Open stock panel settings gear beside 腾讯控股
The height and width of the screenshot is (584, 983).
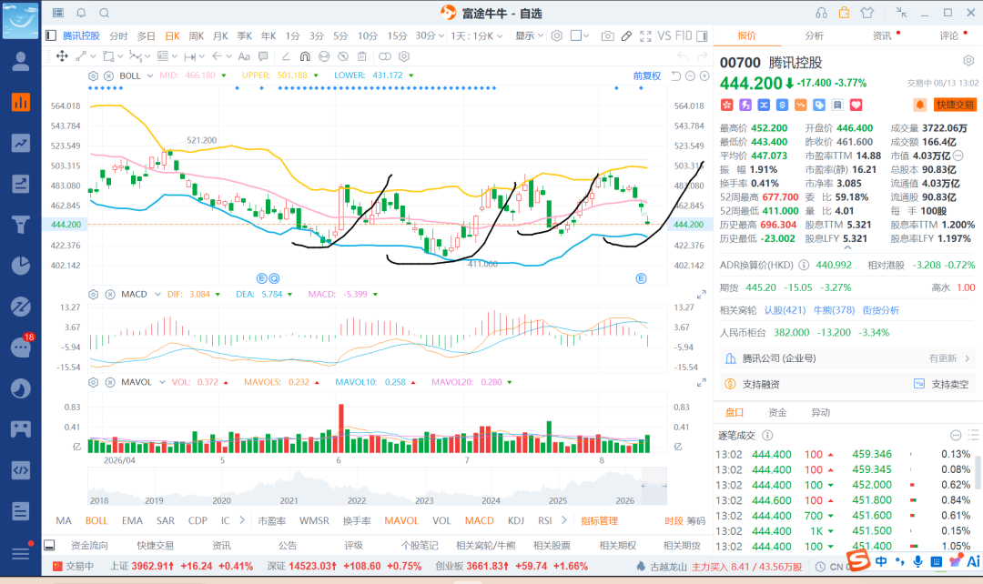pos(968,61)
